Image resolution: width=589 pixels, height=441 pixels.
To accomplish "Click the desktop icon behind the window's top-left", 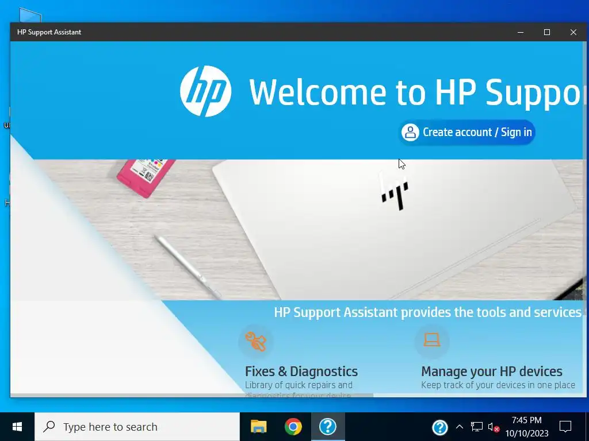I will coord(30,16).
